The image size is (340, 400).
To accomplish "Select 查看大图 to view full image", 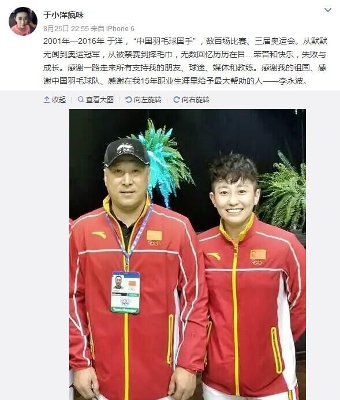I will 100,100.
